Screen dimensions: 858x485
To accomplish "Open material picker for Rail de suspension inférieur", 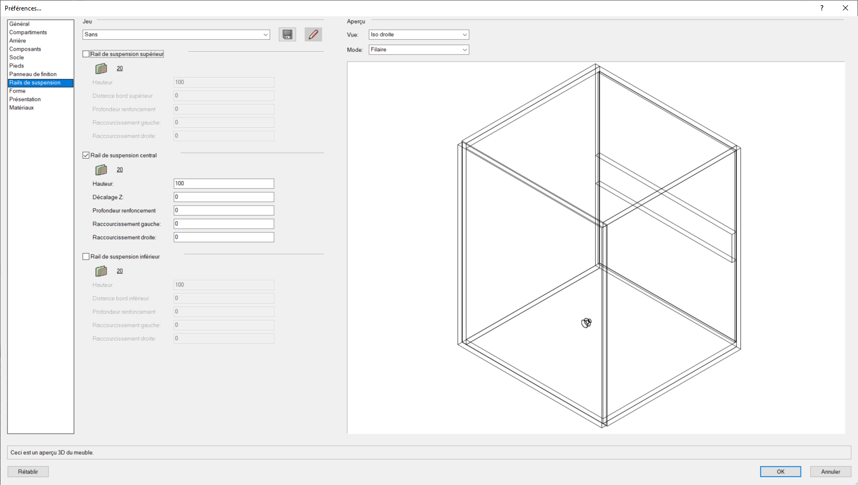I will coord(101,270).
